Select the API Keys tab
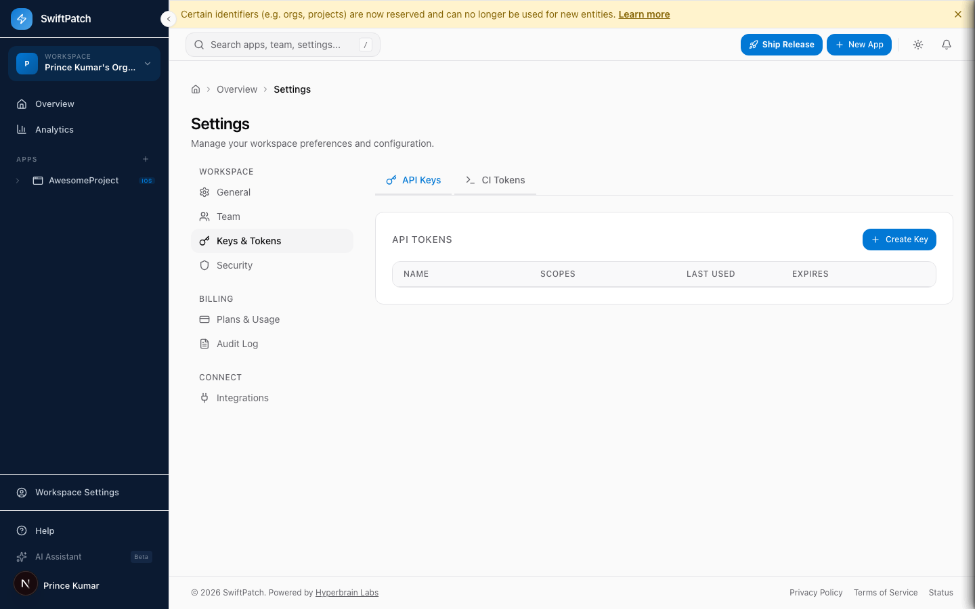Viewport: 975px width, 609px height. 413,180
